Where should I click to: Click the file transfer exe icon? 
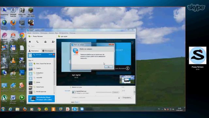click(74, 92)
